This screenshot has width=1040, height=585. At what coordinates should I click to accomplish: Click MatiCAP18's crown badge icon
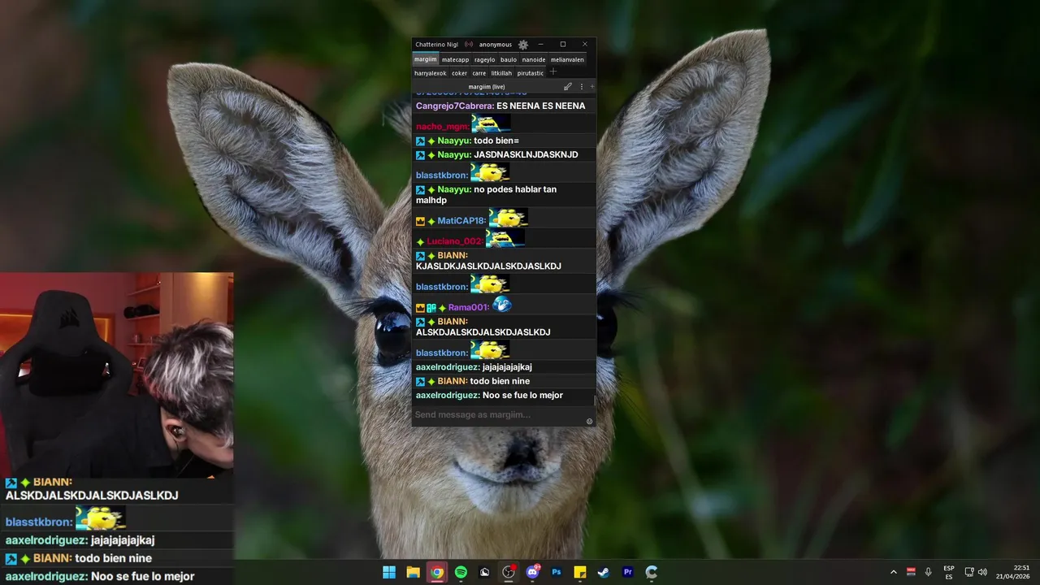(x=420, y=221)
